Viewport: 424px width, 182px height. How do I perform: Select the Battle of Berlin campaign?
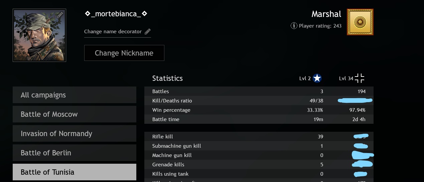pos(74,153)
